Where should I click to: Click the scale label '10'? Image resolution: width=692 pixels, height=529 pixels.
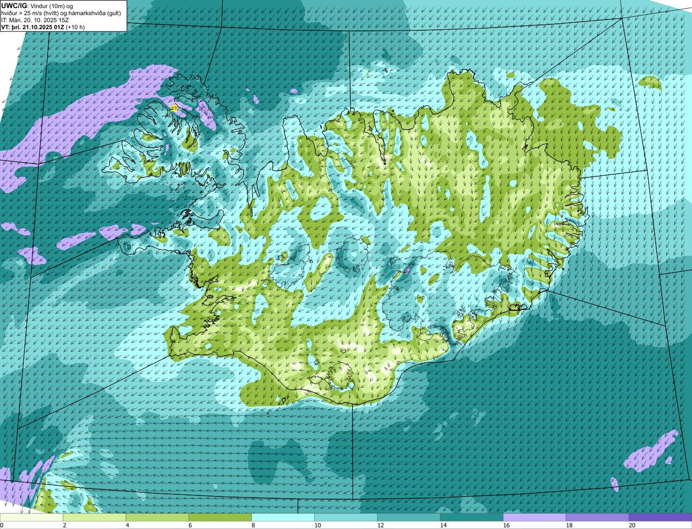pyautogui.click(x=317, y=525)
